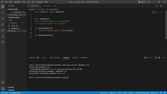Toggle secondary side bar layout icon

point(145,2)
